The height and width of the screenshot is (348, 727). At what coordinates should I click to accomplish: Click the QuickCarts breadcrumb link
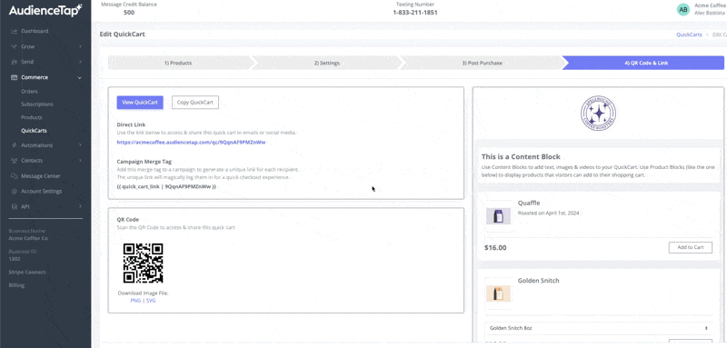(689, 35)
